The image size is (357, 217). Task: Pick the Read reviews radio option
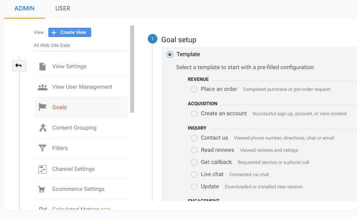point(194,150)
